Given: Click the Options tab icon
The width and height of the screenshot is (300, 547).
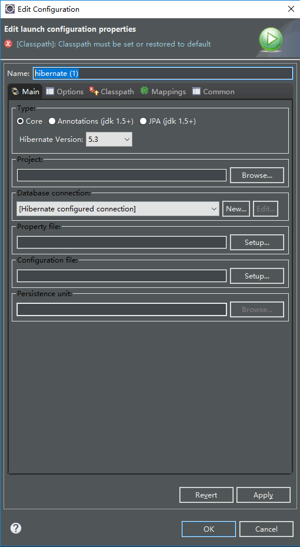Looking at the screenshot, I should [50, 91].
